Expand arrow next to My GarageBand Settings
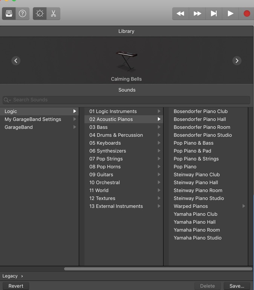This screenshot has width=254, height=290. pyautogui.click(x=75, y=119)
